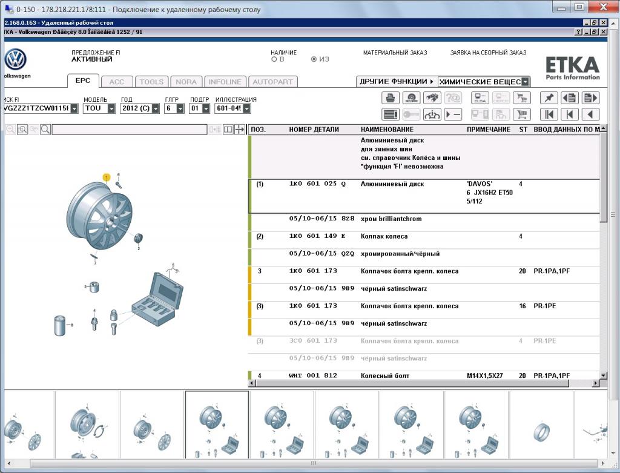Click the double shopping carts icon

tap(521, 98)
